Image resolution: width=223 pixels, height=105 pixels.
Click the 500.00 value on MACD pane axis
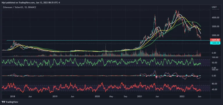click(x=215, y=70)
